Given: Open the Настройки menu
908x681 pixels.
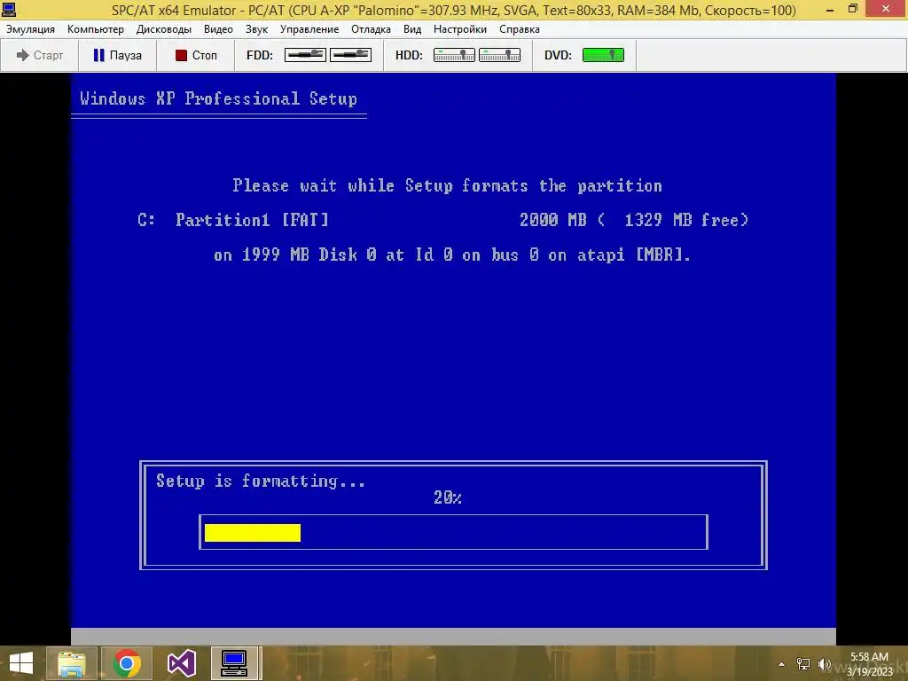Looking at the screenshot, I should (x=460, y=29).
